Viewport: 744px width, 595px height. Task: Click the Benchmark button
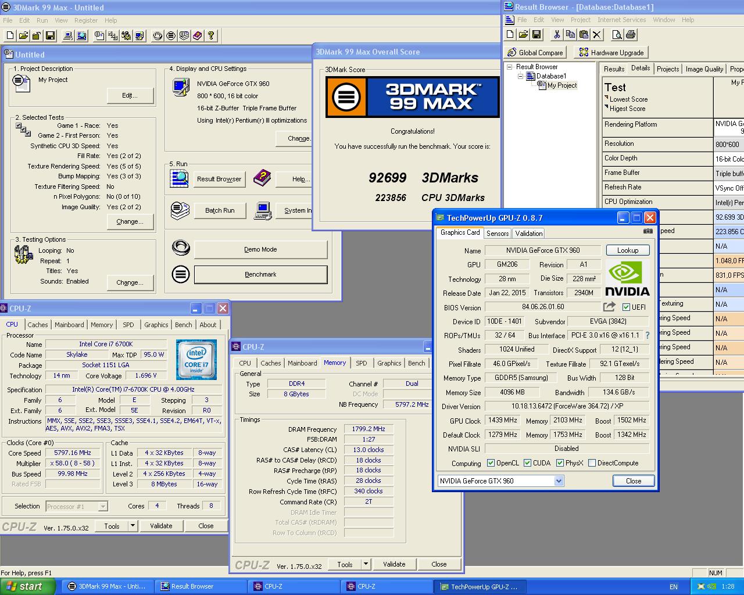tap(260, 274)
